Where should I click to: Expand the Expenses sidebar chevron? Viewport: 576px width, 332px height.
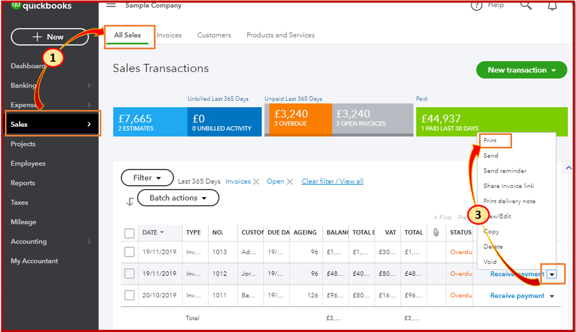coord(89,105)
